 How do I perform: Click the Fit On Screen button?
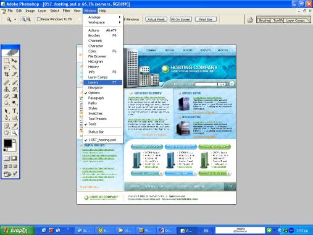(x=181, y=19)
